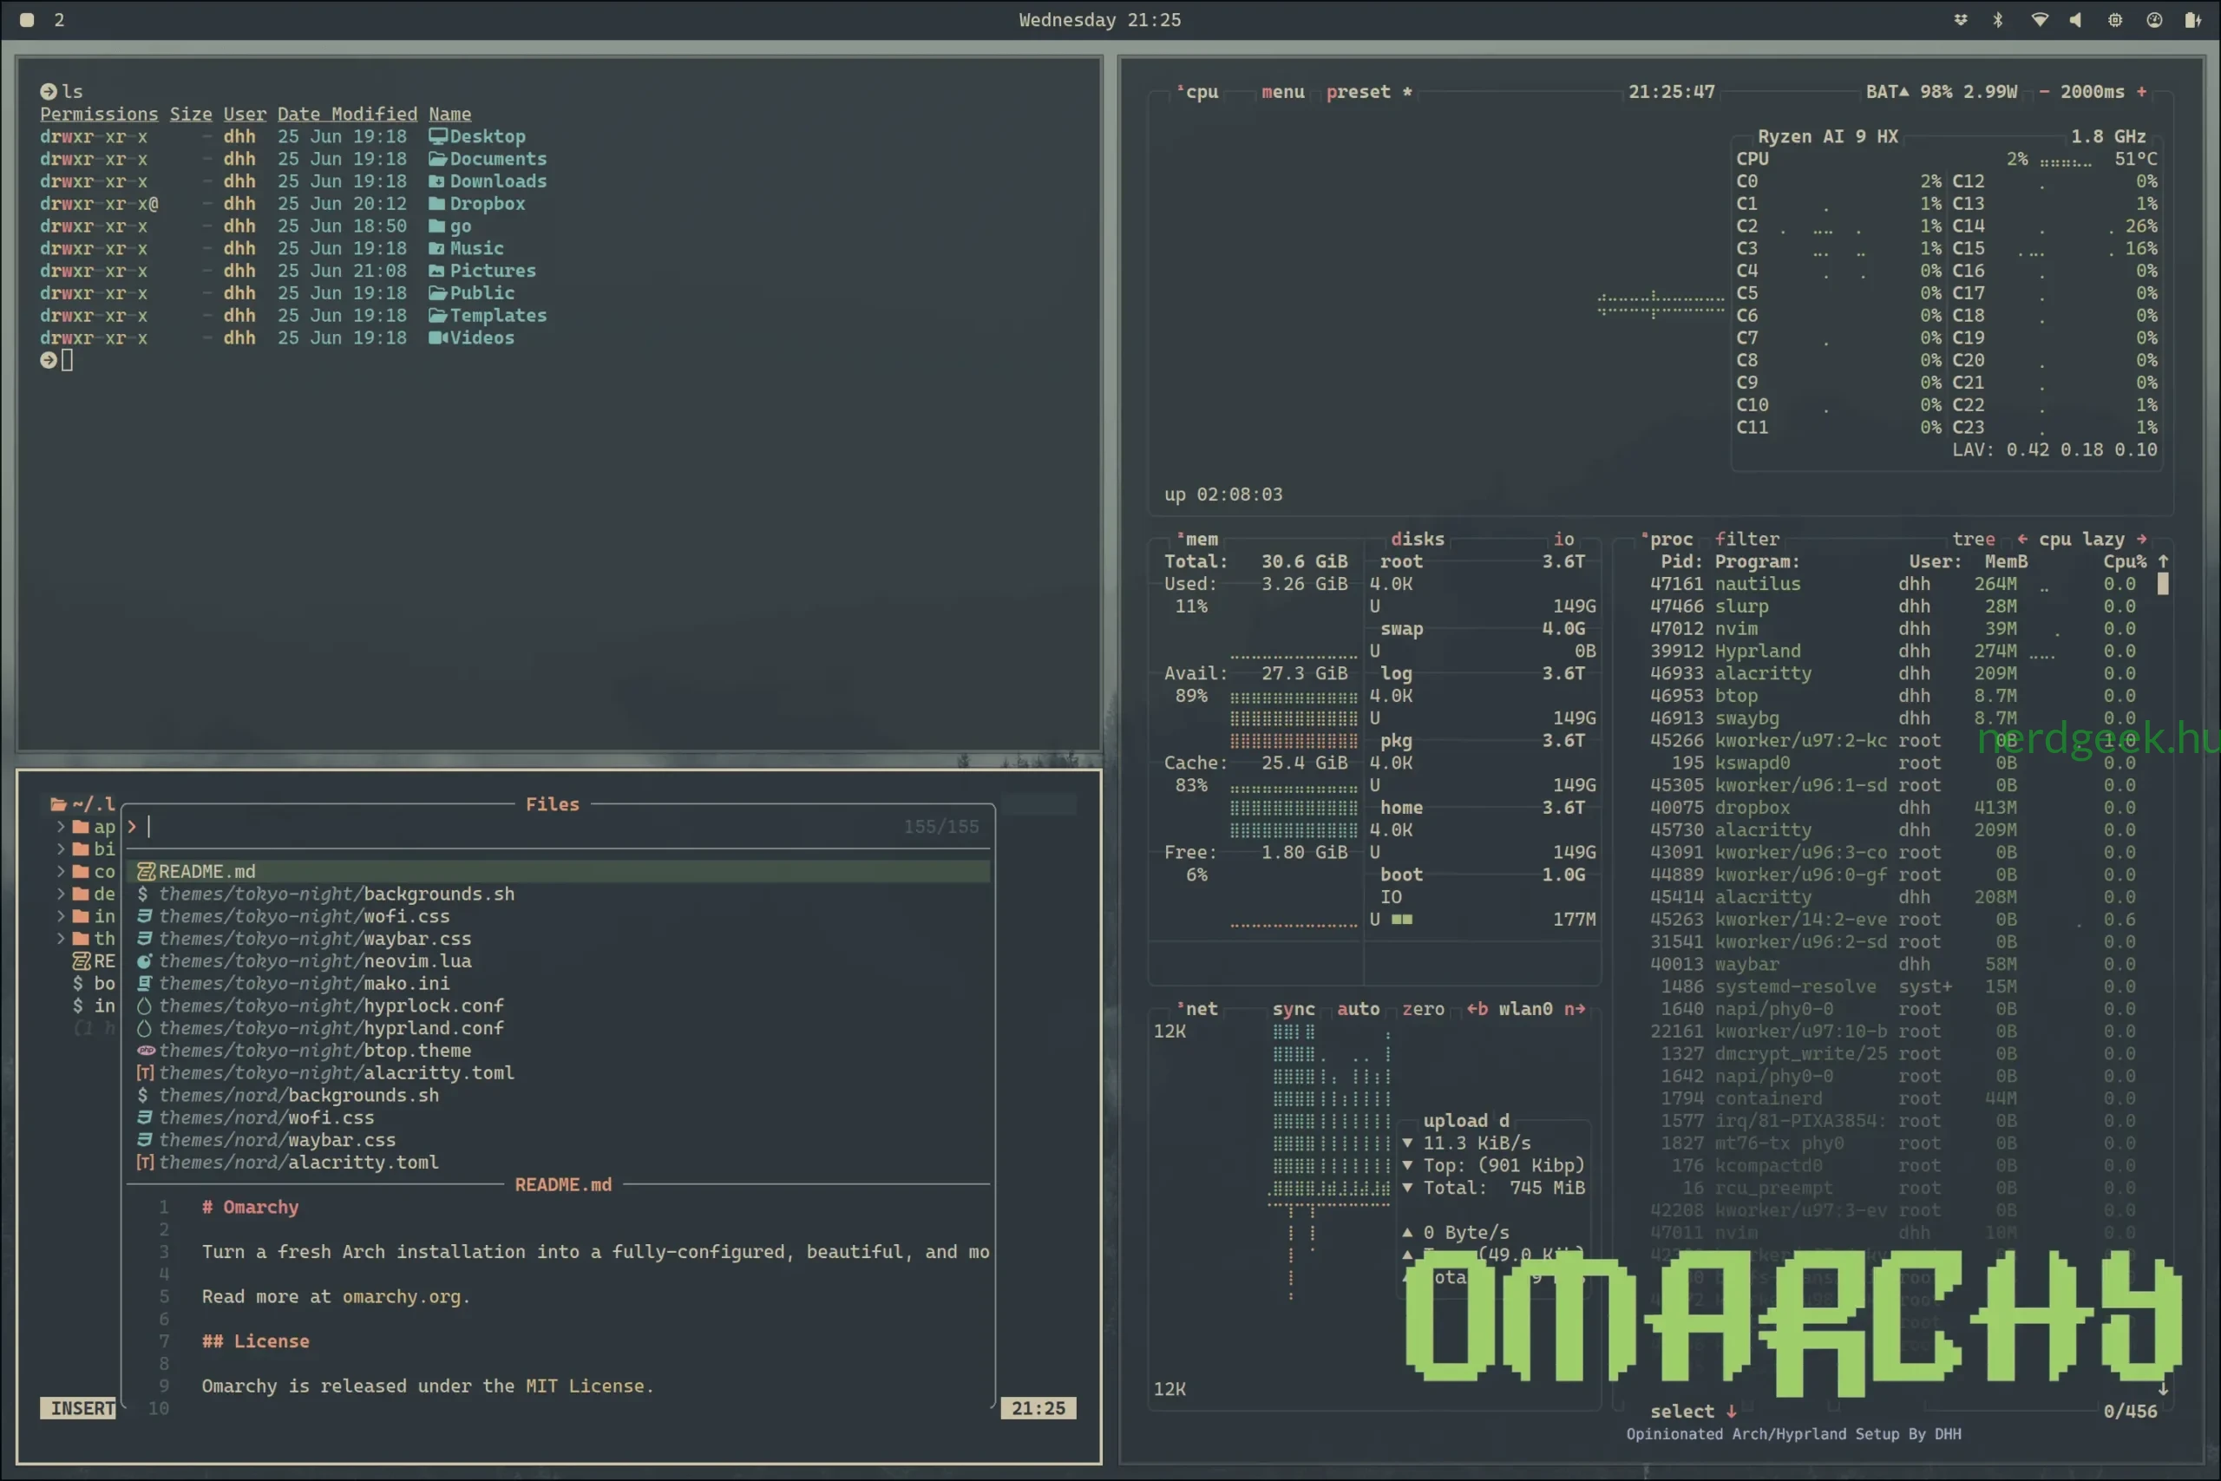Switch sorting right with arrow after cpu lazy

2142,540
